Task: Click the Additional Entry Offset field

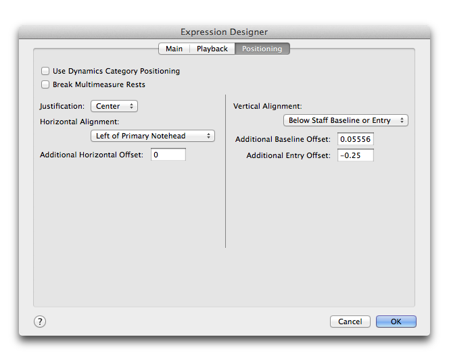Action: (x=356, y=155)
